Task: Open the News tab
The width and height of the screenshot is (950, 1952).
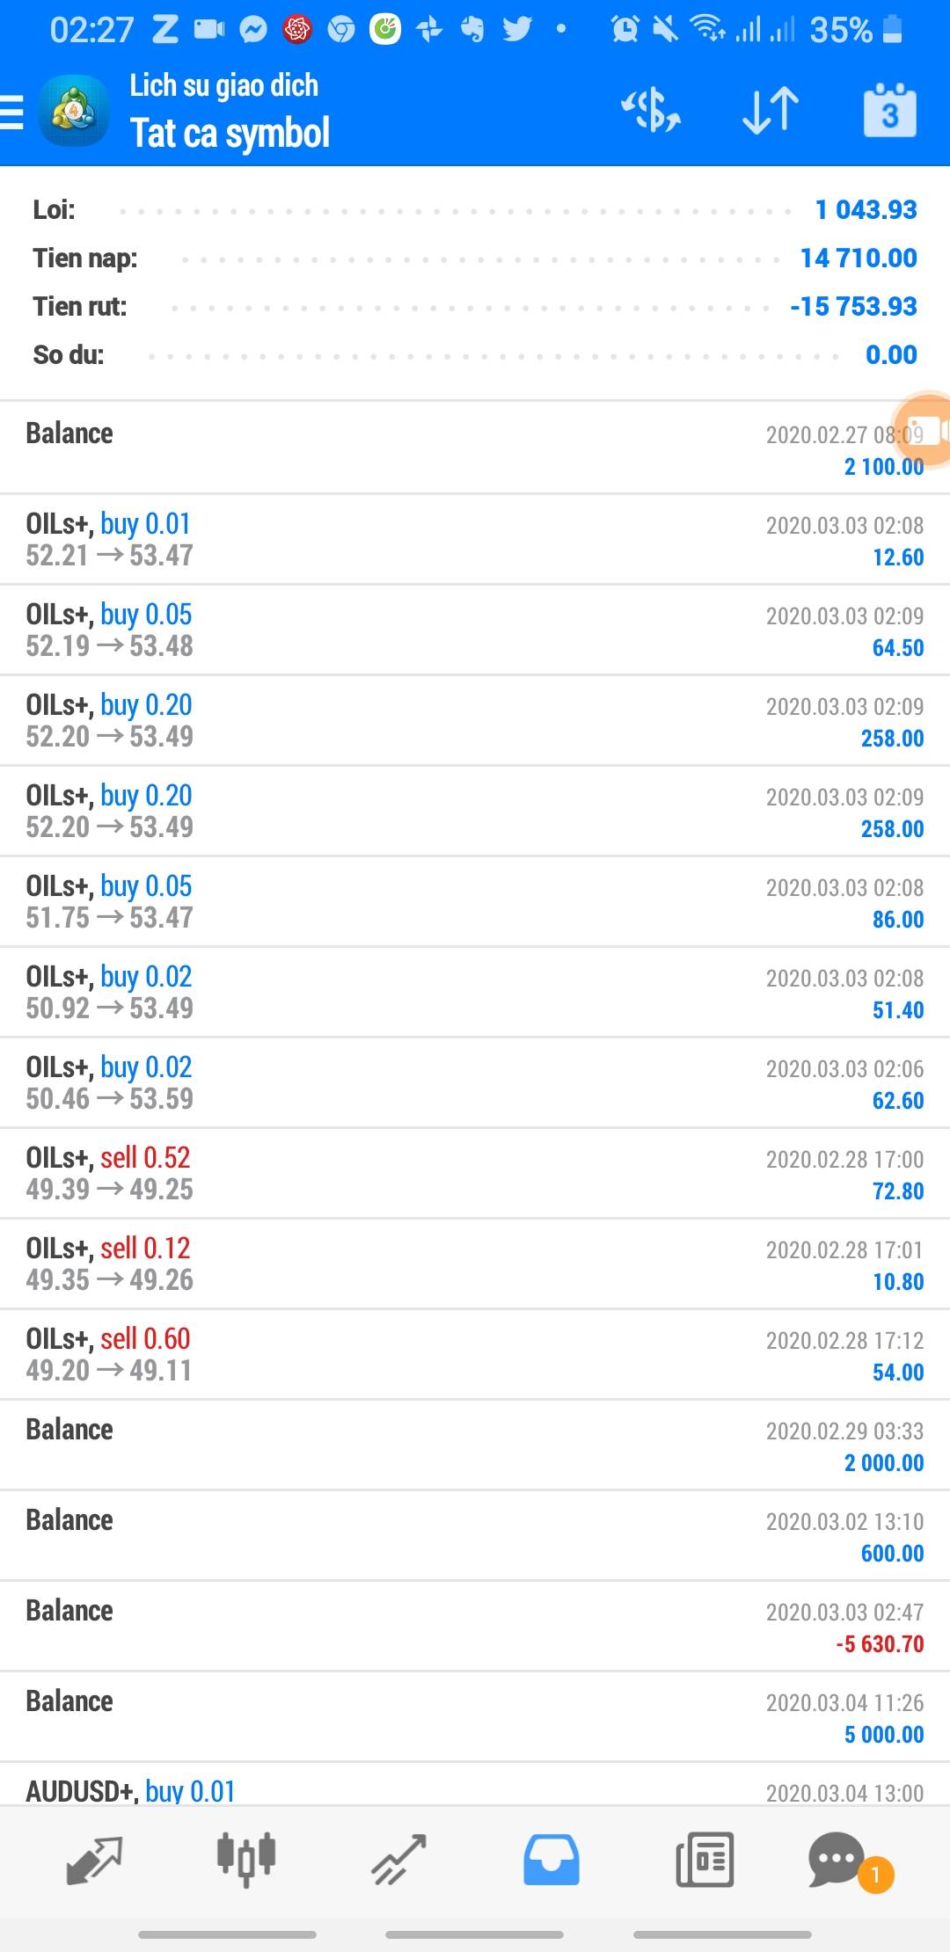Action: 705,1859
